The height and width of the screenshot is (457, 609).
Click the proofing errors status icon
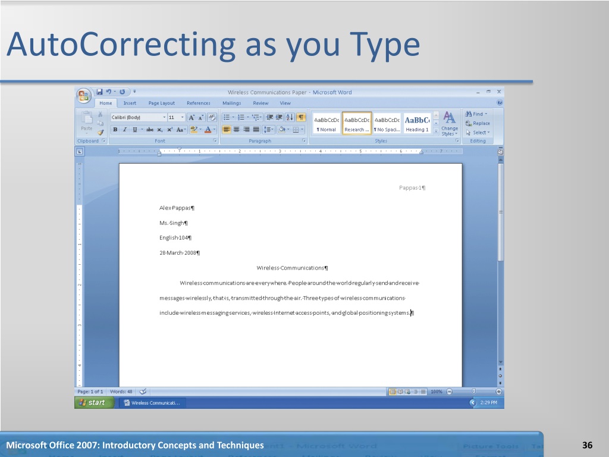click(x=143, y=392)
